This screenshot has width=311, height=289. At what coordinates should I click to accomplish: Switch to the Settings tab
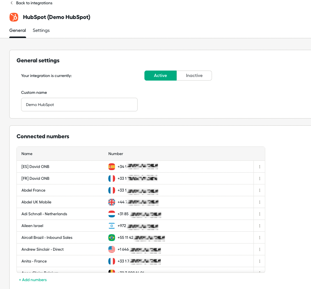pos(41,30)
